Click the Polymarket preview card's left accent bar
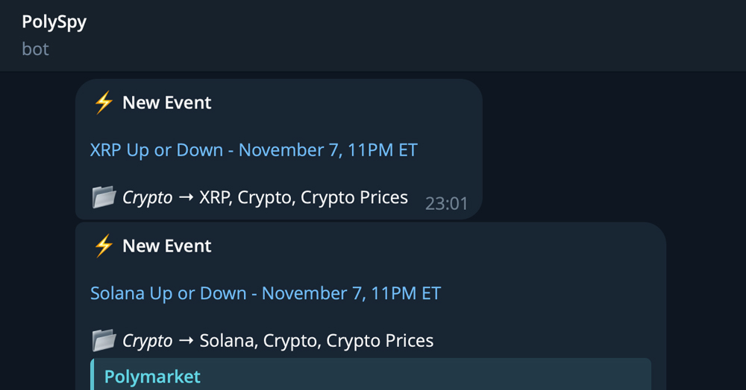 (x=93, y=375)
